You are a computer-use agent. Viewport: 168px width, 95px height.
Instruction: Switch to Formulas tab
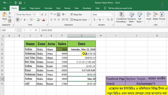48,8
